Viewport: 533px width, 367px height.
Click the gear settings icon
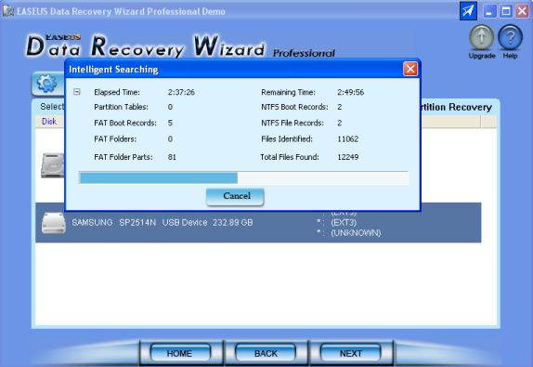[x=46, y=84]
